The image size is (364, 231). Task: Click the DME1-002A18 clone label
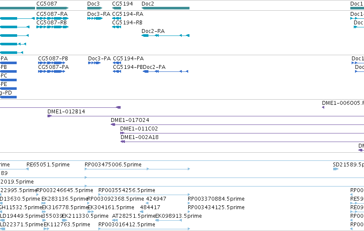(140, 137)
